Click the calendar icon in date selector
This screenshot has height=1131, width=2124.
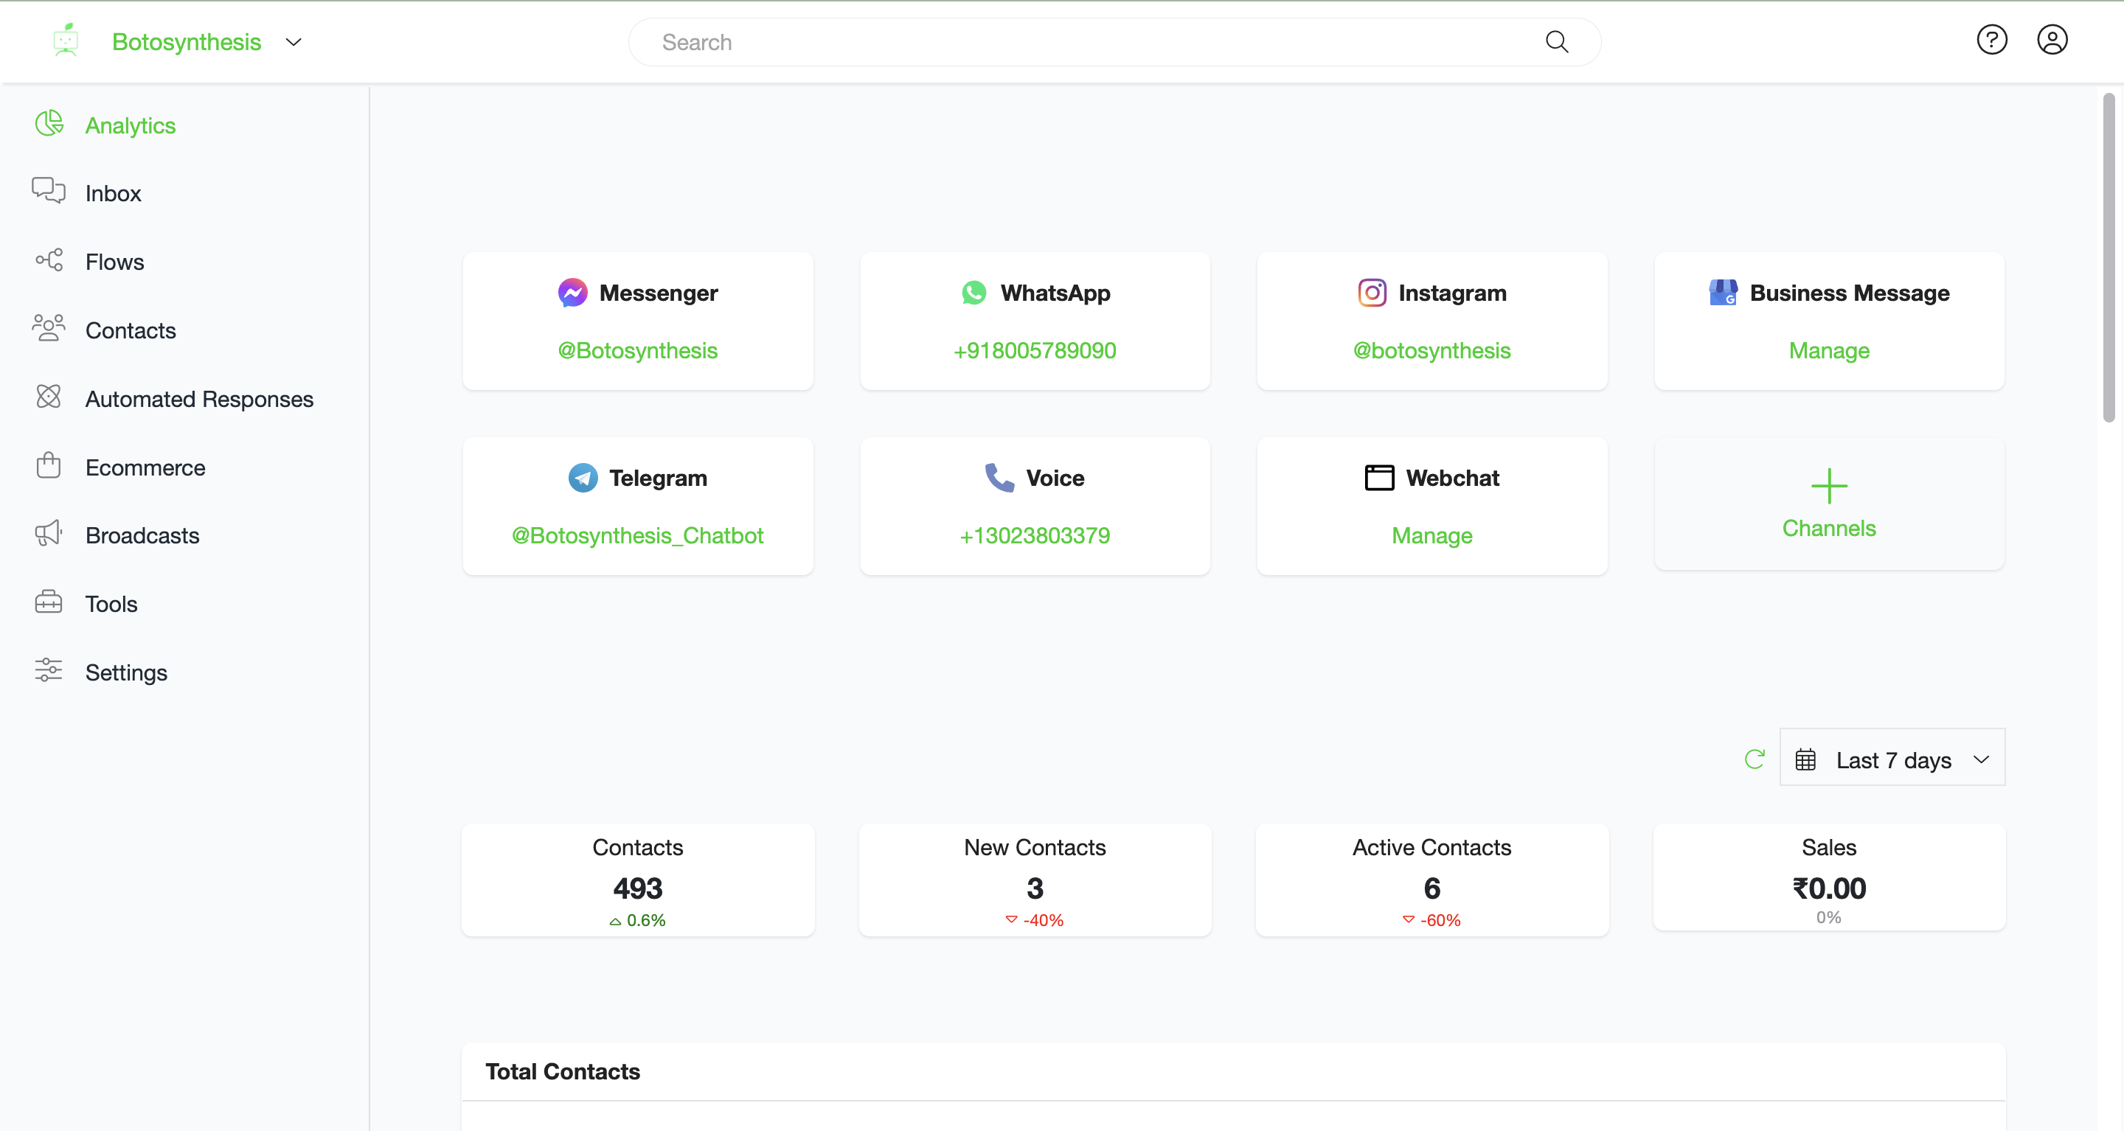coord(1805,759)
